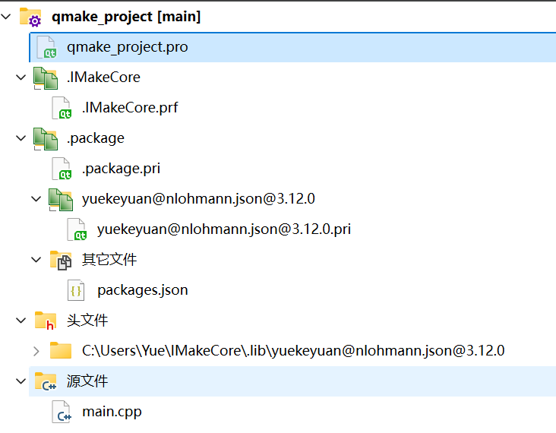
Task: Collapse the 其它文件 group
Action: (36, 260)
